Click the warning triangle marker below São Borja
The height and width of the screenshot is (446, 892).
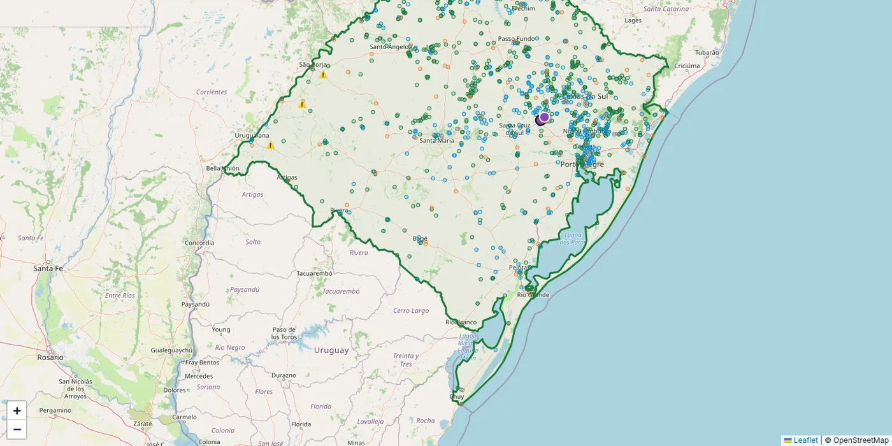coord(323,75)
